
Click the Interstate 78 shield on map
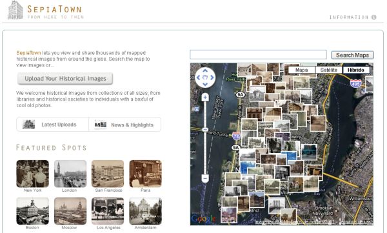[236, 136]
